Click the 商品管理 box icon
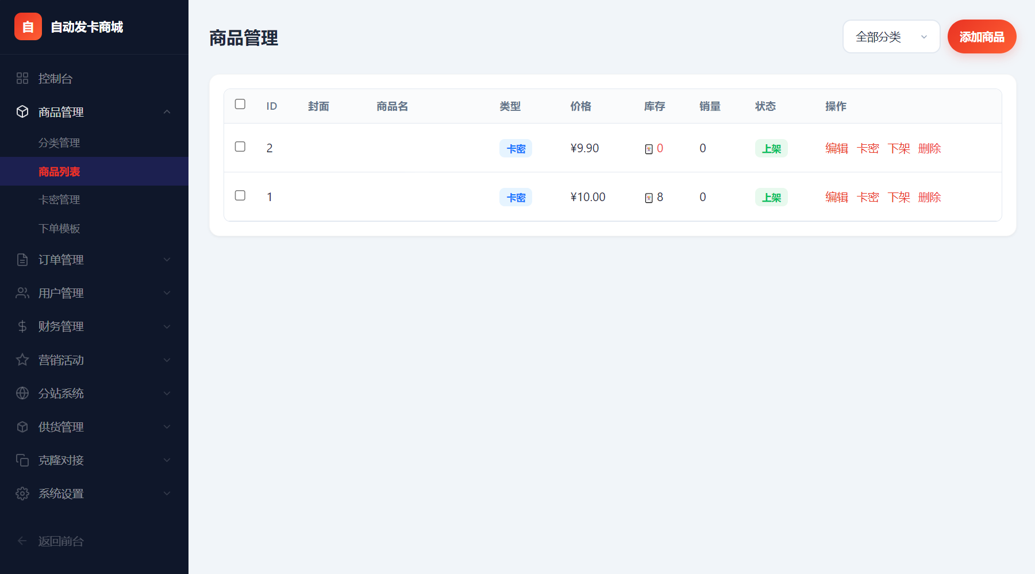The width and height of the screenshot is (1035, 574). click(x=22, y=112)
